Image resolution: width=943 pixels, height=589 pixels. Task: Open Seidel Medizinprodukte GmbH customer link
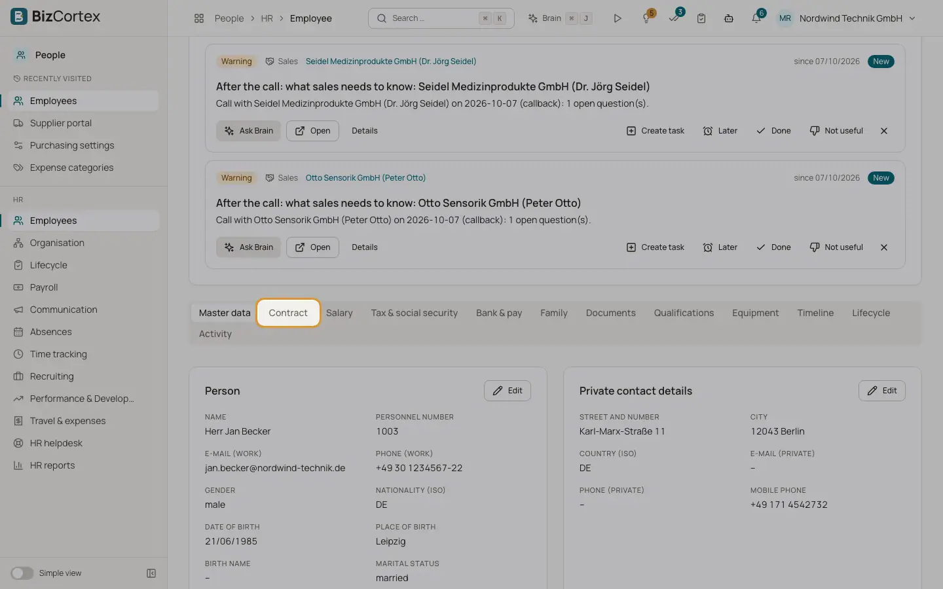pyautogui.click(x=391, y=62)
